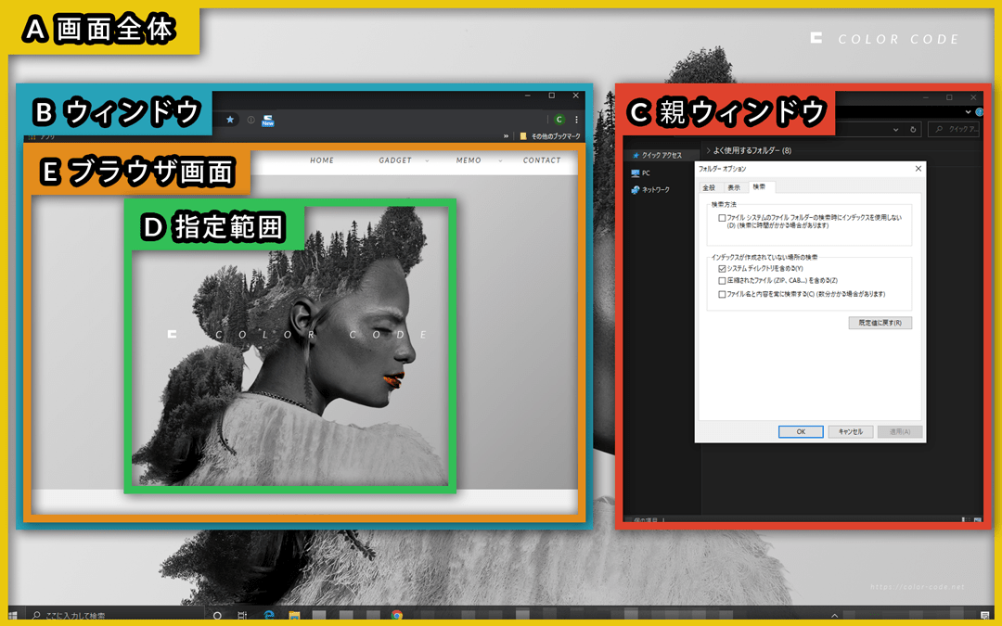1002x626 pixels.
Task: Uncheck システム ディレクトリを含める(Y)
Action: [722, 268]
